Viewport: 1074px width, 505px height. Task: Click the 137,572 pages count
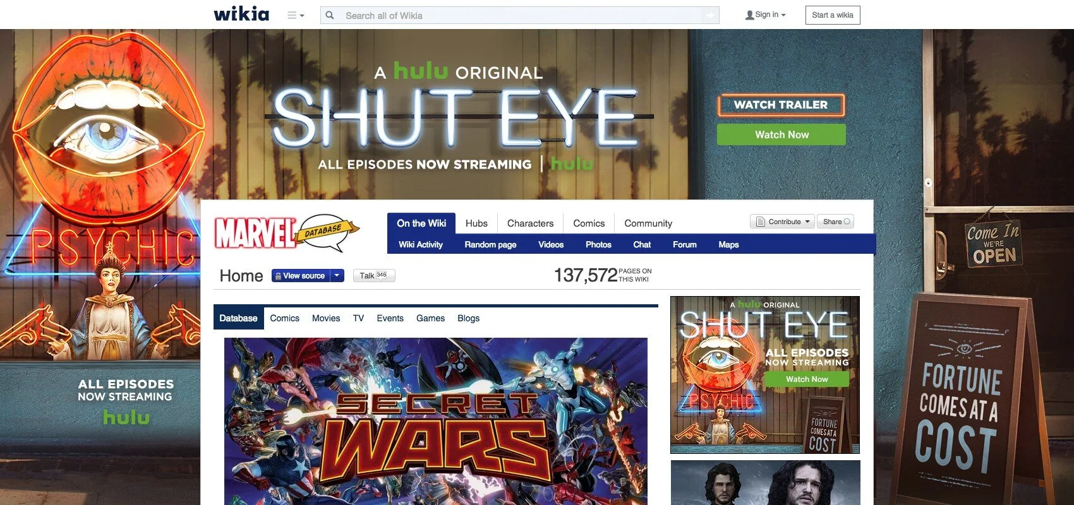coord(586,275)
